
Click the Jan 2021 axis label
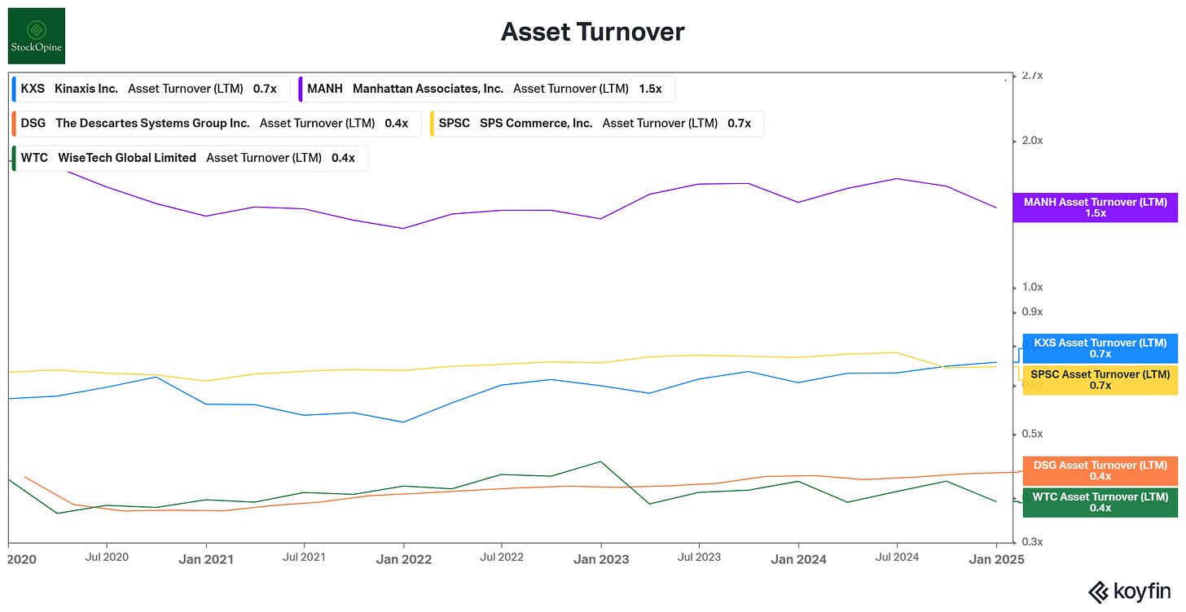[x=206, y=559]
